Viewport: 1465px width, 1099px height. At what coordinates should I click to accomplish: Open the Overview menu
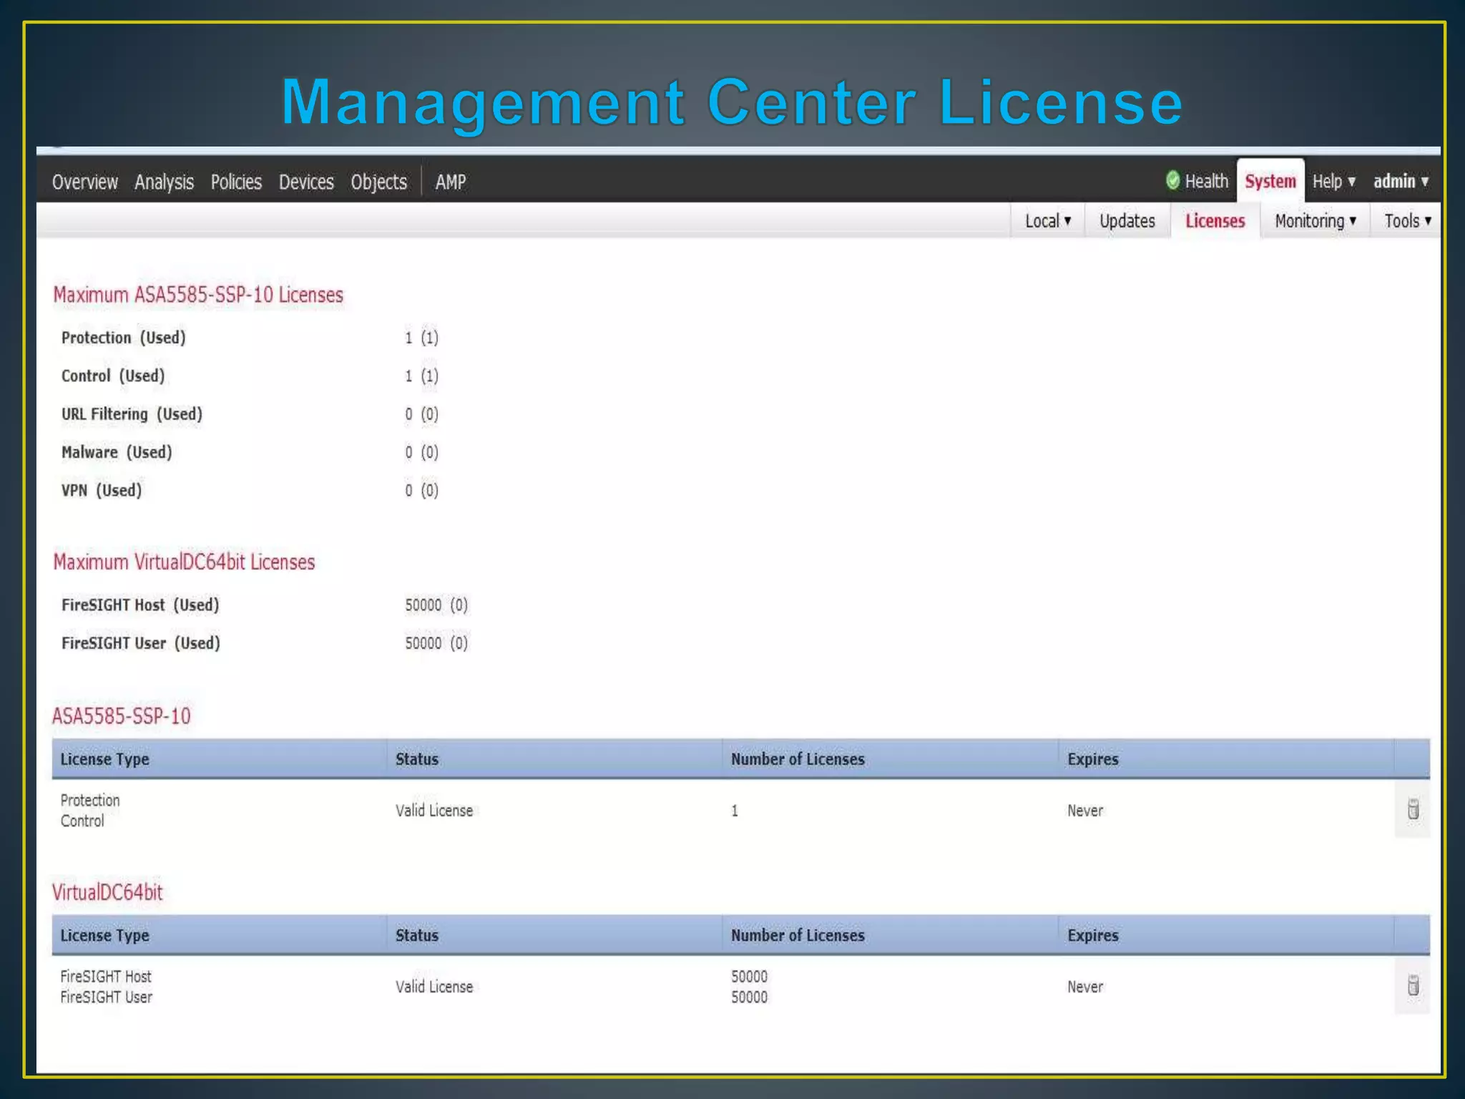(85, 182)
